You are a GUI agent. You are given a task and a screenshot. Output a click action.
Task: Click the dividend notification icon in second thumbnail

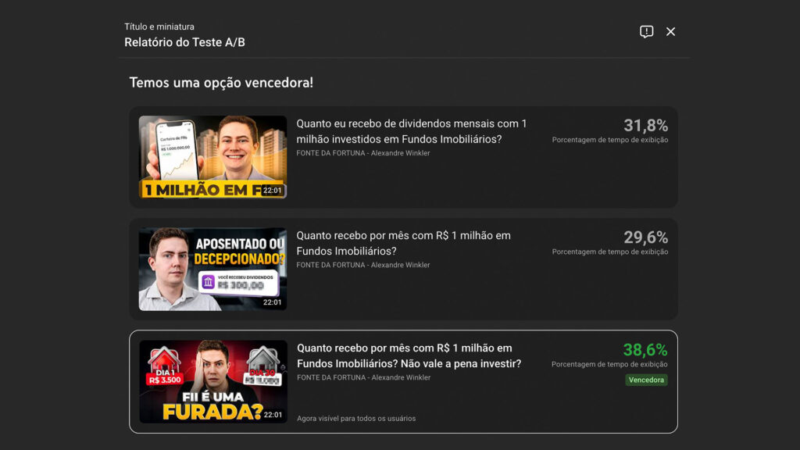coord(209,282)
